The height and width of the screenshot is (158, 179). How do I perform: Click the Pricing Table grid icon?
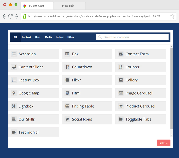(x=67, y=106)
